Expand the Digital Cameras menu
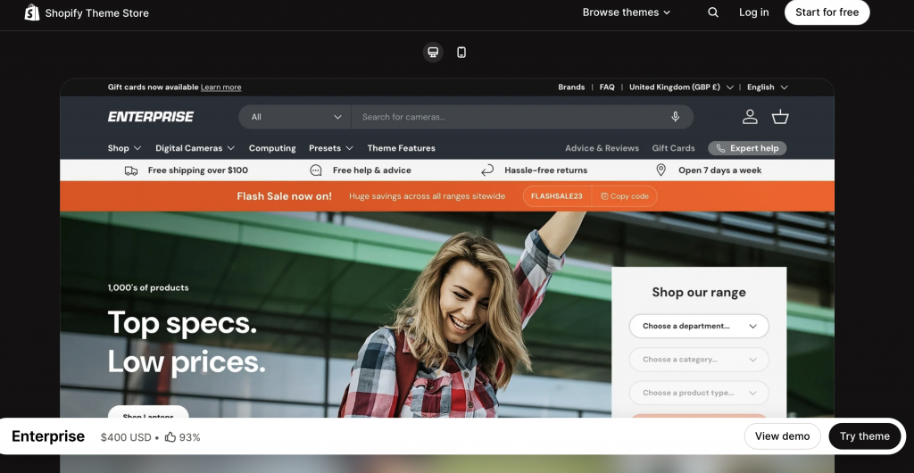The height and width of the screenshot is (473, 914). 195,148
